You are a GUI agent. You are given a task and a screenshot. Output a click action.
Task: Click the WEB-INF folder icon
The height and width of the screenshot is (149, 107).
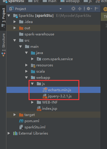(39, 102)
